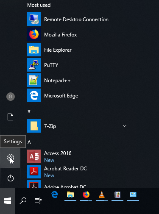Click the 'A' letter group header
Screen dimensions: 159x214
pyautogui.click(x=29, y=142)
